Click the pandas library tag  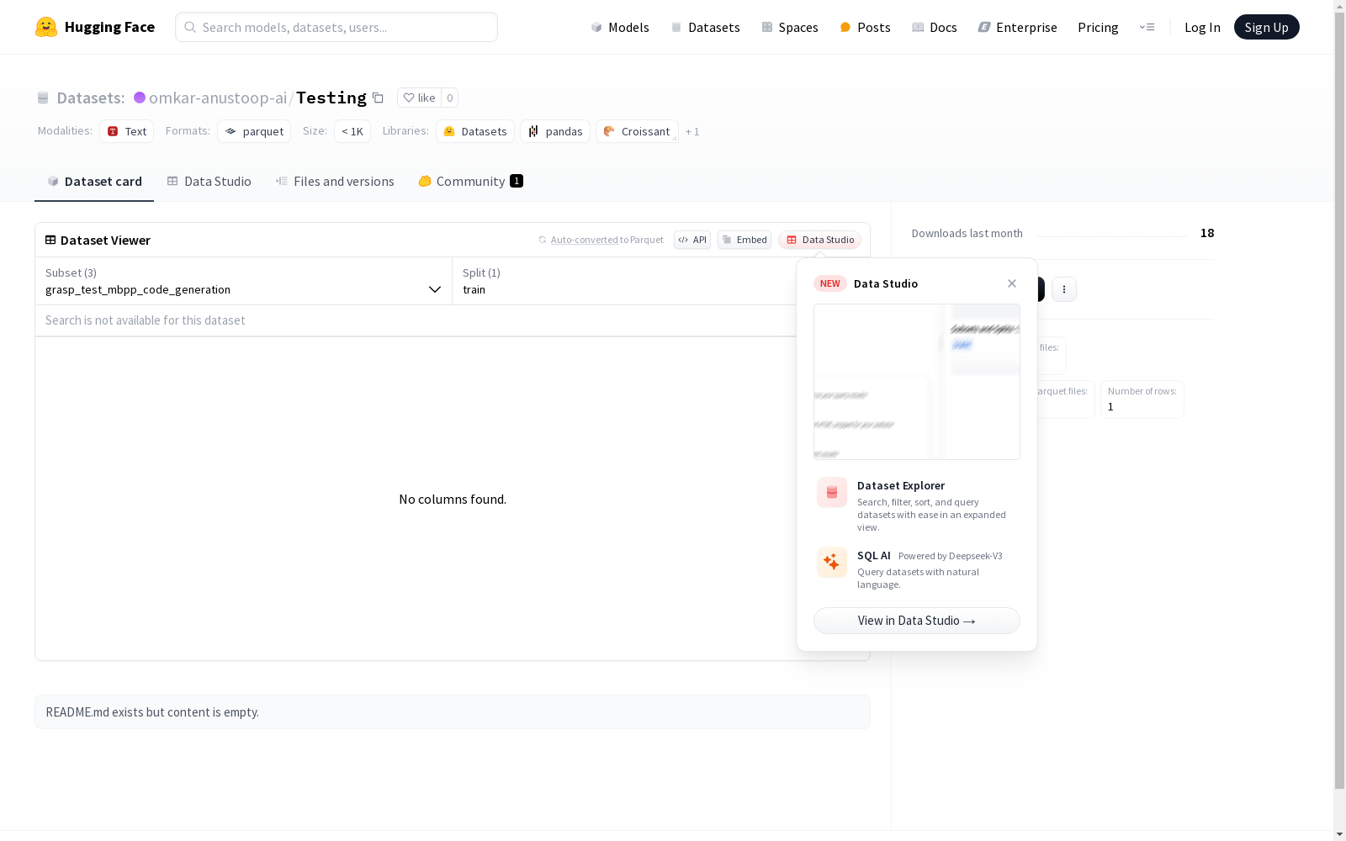(555, 131)
